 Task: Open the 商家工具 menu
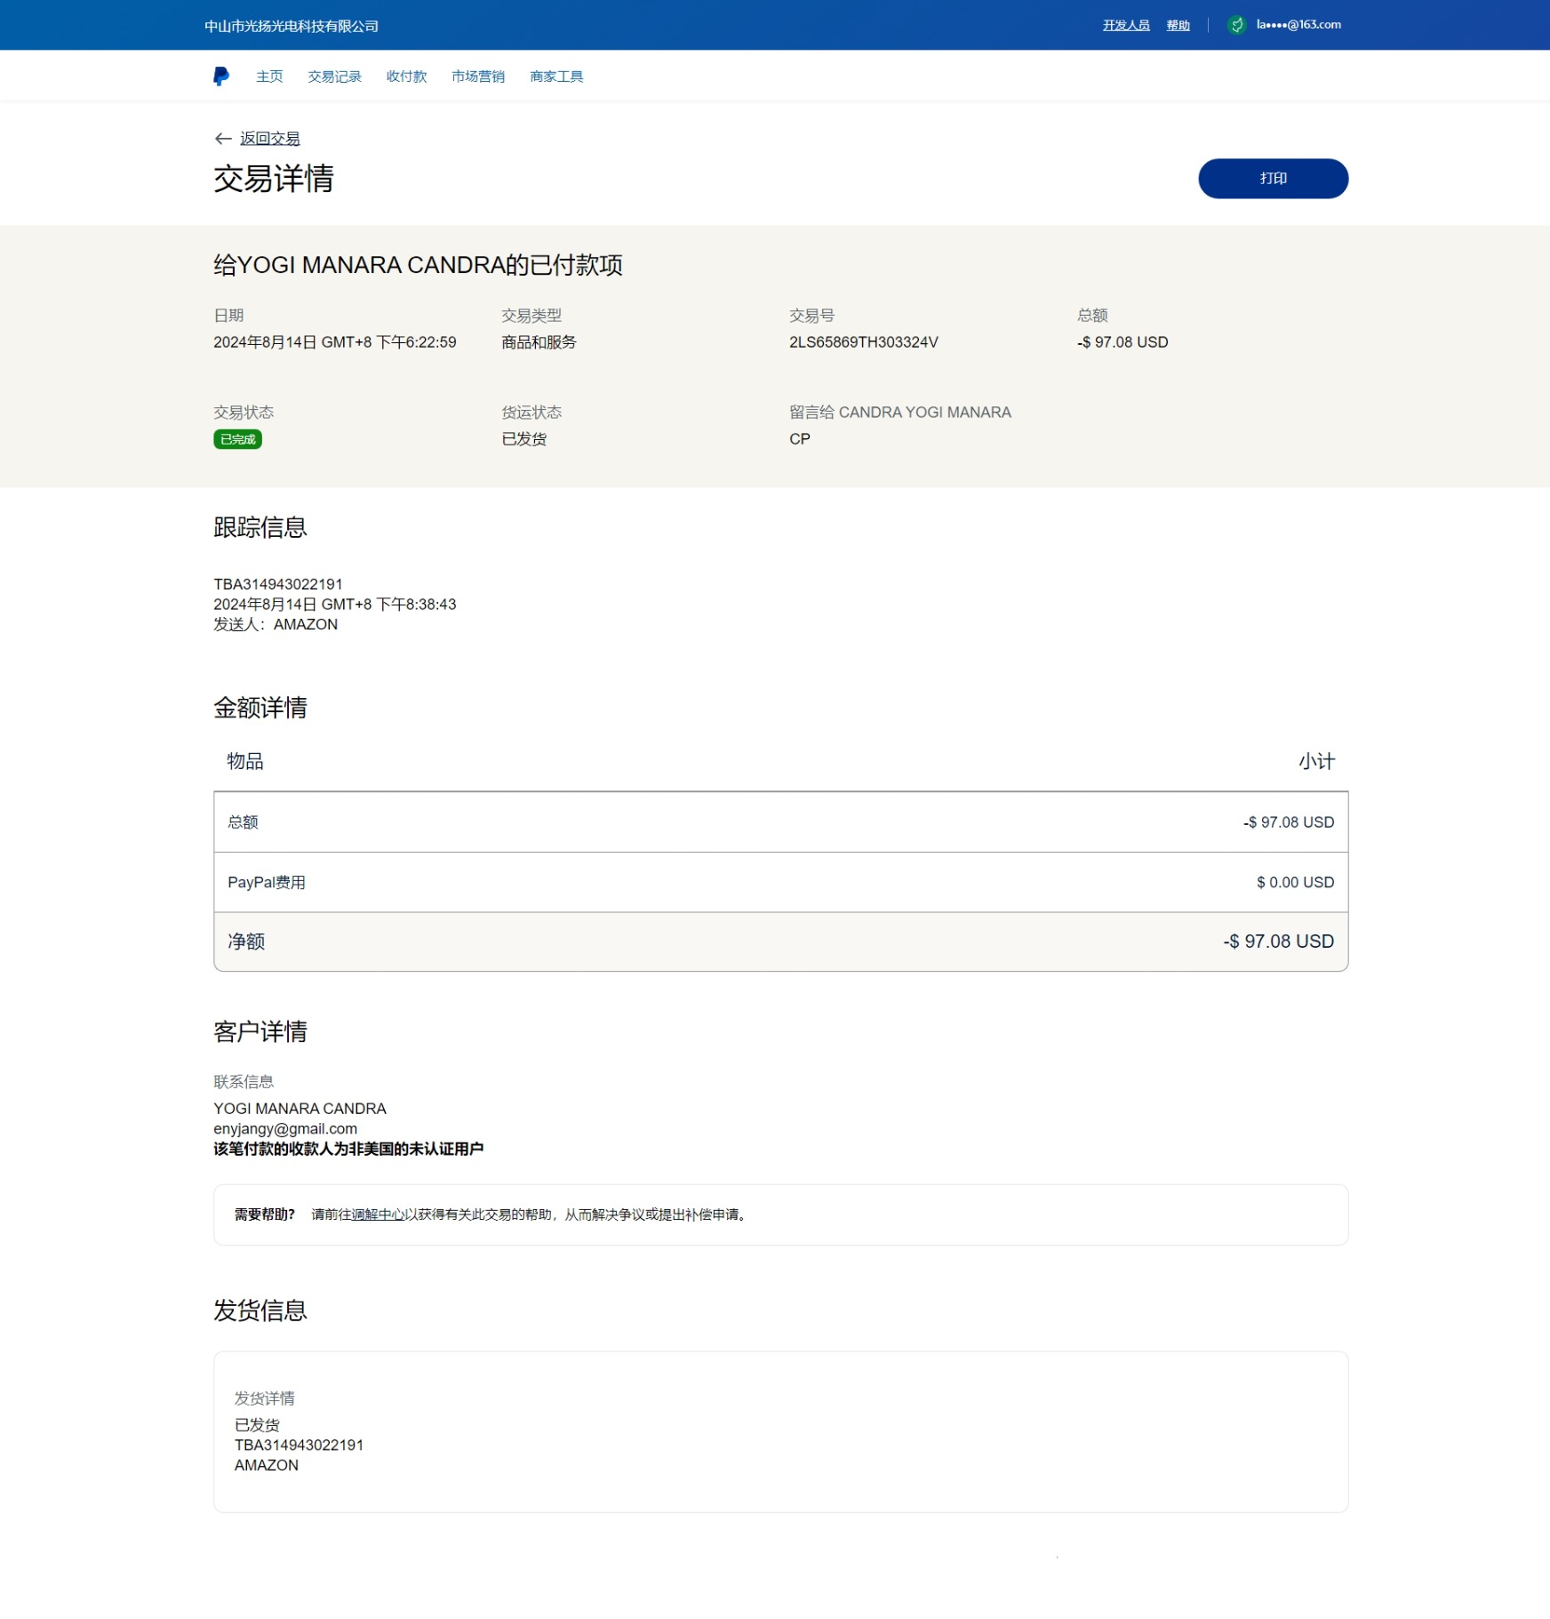[x=556, y=76]
